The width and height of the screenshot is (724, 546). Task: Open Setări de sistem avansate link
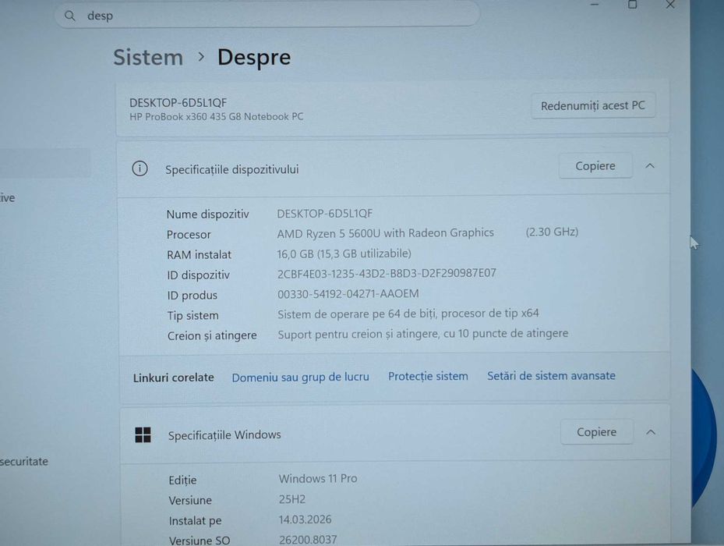point(551,376)
